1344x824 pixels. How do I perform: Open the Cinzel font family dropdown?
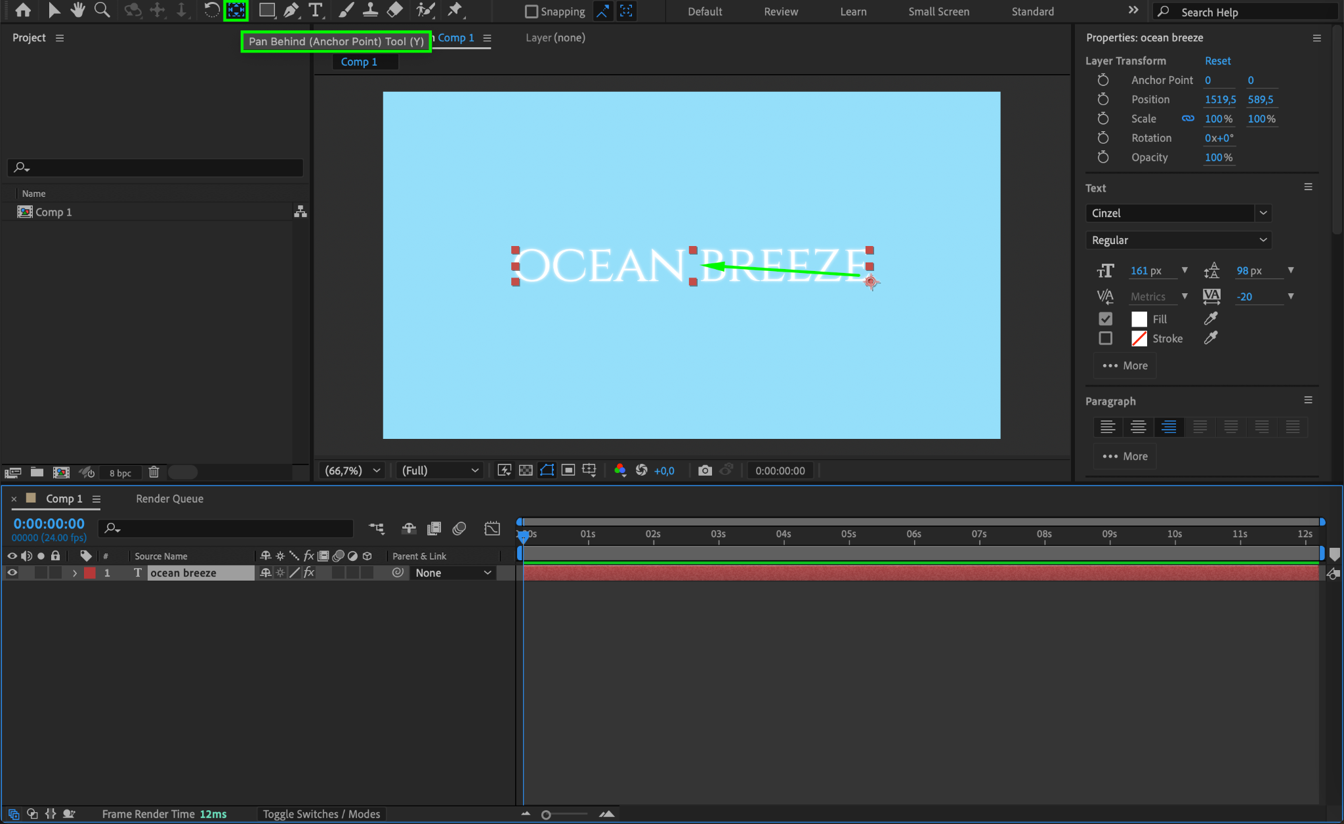click(1263, 213)
